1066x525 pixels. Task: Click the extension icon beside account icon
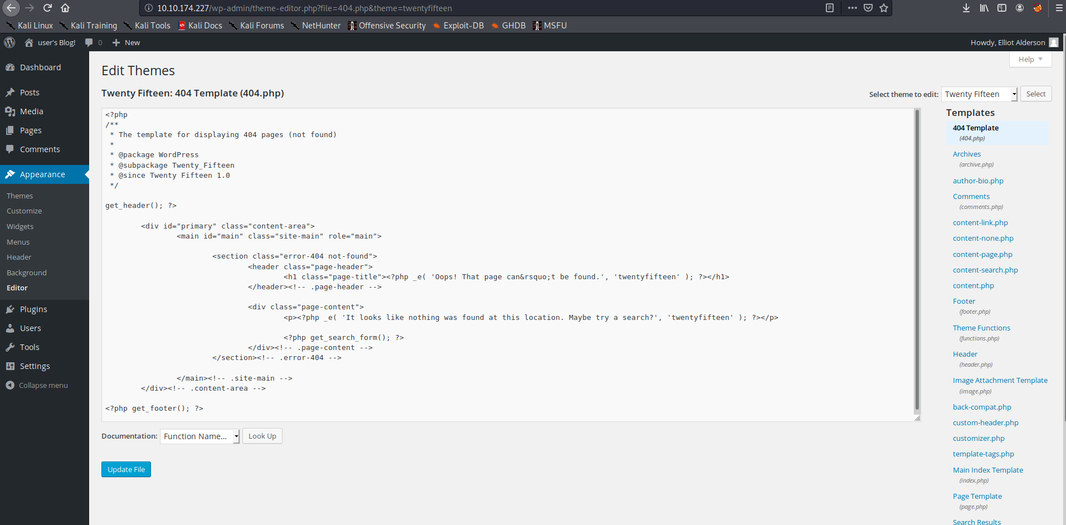click(x=1038, y=8)
